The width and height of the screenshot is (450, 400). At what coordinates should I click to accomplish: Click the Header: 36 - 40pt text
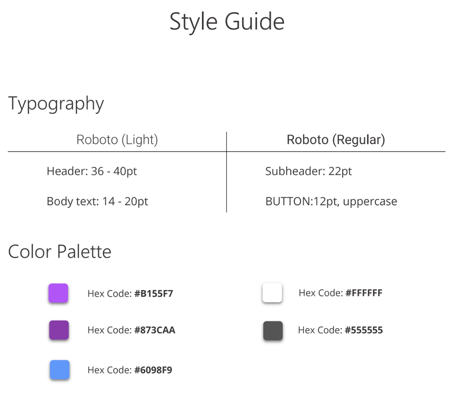coord(92,171)
